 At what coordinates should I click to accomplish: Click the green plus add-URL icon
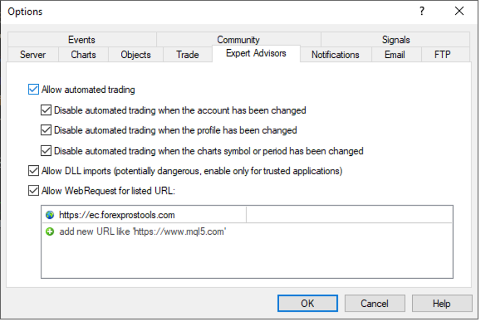coord(50,232)
